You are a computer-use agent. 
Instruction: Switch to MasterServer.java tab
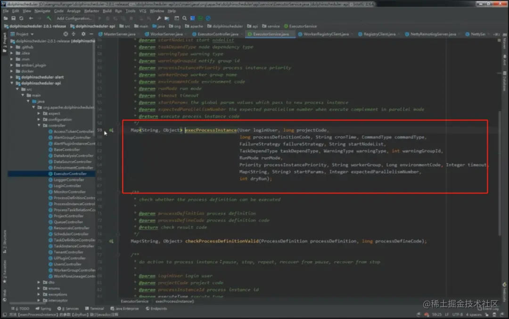[x=117, y=34]
